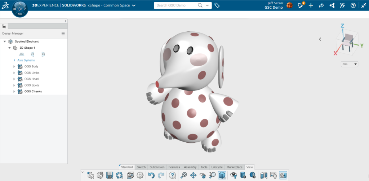
Task: Click the Rotate view tool icon
Action: tap(203, 175)
